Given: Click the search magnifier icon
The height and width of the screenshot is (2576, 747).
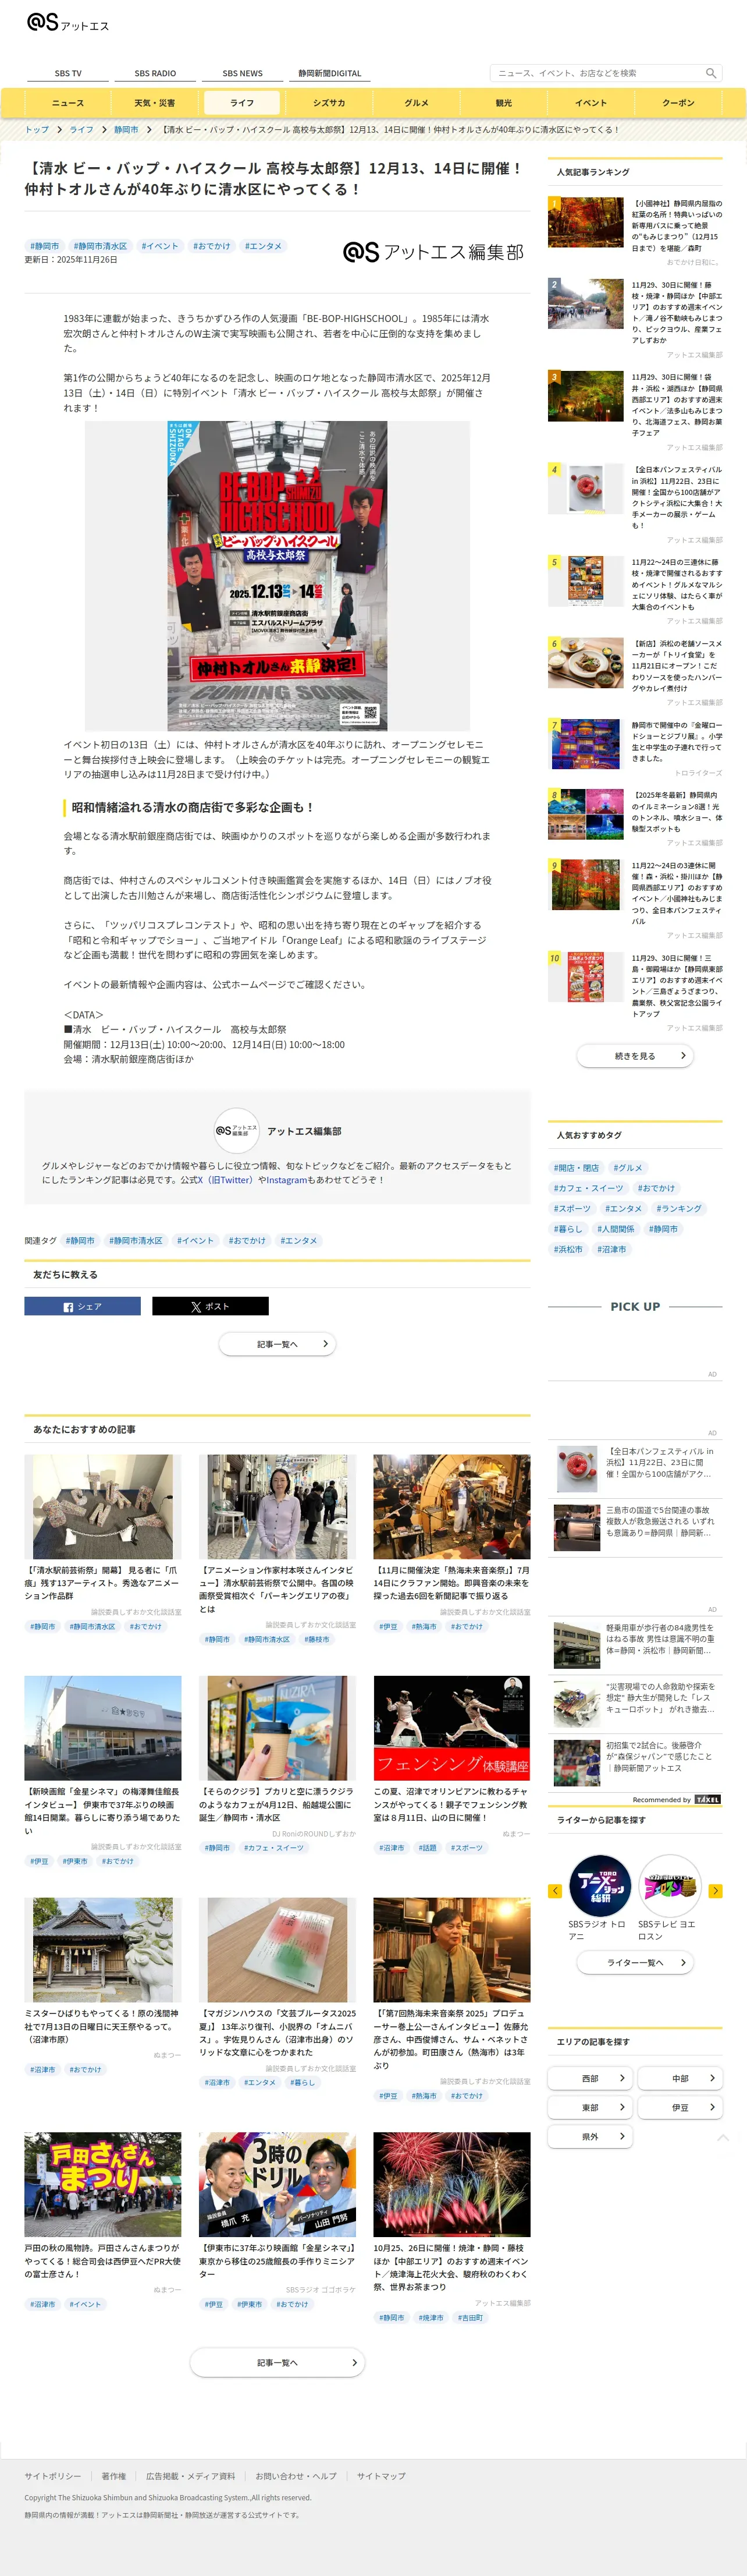Looking at the screenshot, I should [x=711, y=73].
